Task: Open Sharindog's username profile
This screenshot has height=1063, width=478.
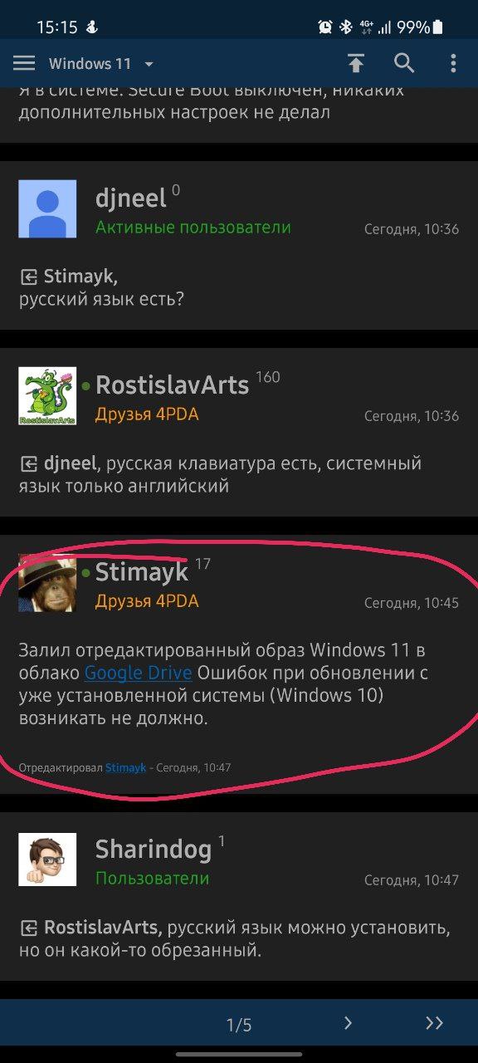Action: (x=154, y=850)
